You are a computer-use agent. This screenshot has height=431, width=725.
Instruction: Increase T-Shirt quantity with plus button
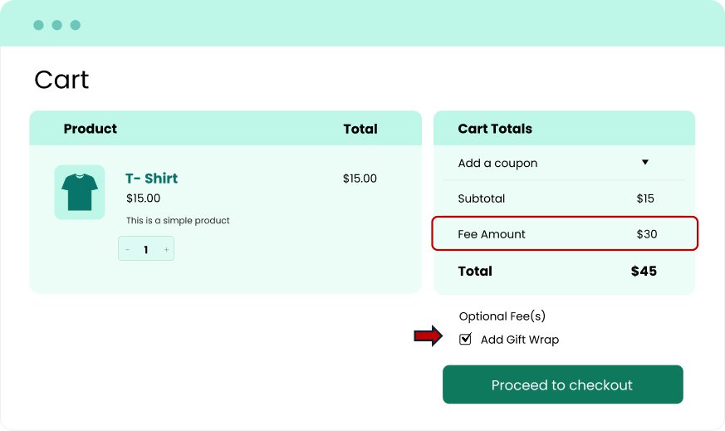pyautogui.click(x=166, y=249)
